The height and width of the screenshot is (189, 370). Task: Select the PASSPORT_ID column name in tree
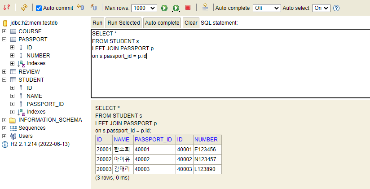[x=45, y=104]
